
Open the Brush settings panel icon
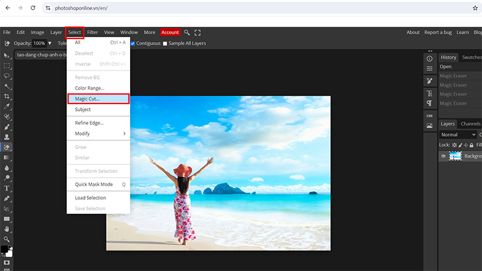point(430,81)
